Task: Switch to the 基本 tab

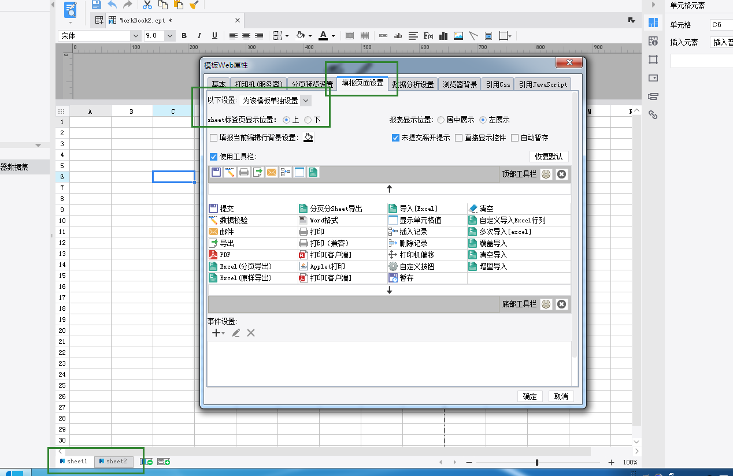Action: click(x=219, y=84)
